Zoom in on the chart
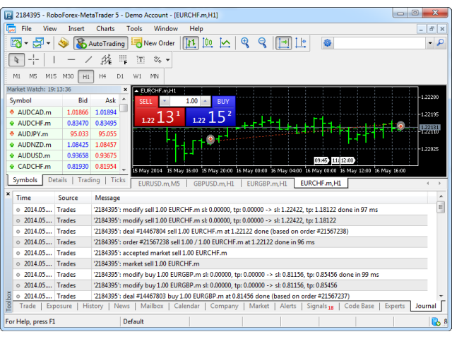Screen dimensions: 452x339 click(245, 43)
